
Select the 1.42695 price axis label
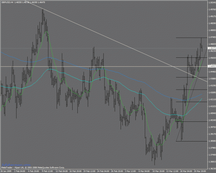coord(212,92)
